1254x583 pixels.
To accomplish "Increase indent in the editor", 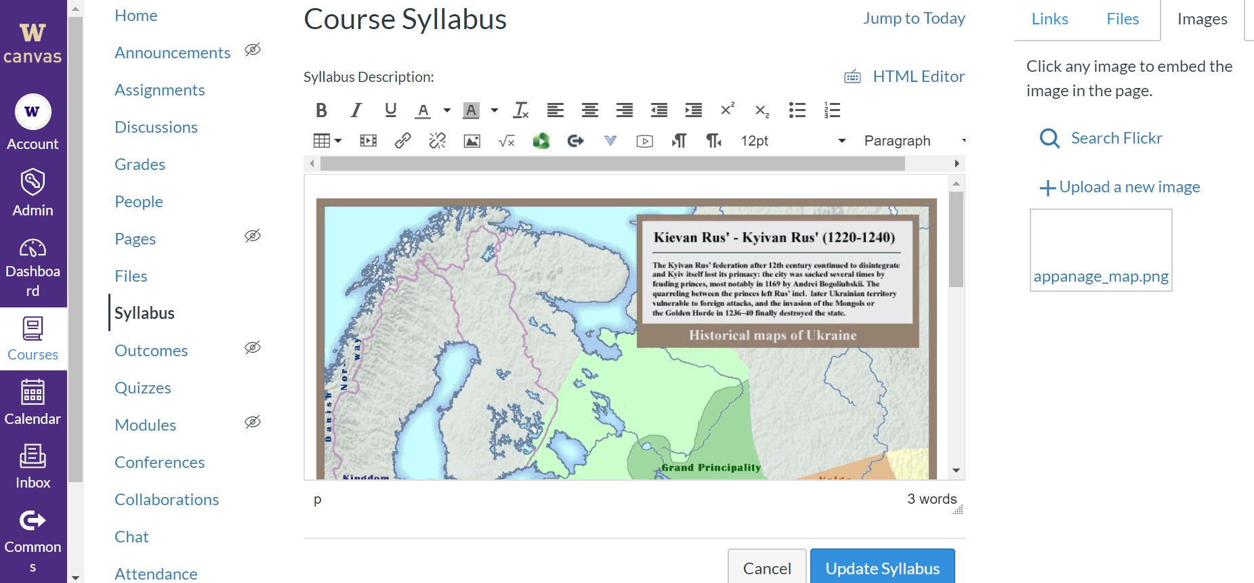I will pyautogui.click(x=694, y=110).
